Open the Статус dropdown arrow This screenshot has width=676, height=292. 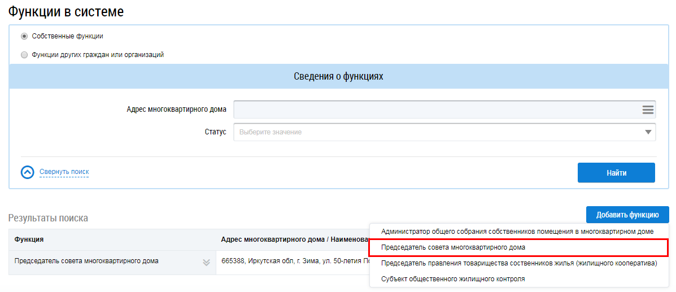[647, 132]
